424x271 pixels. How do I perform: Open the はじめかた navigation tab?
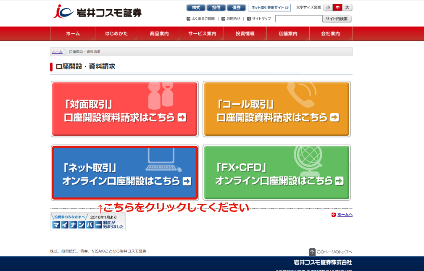pyautogui.click(x=116, y=34)
